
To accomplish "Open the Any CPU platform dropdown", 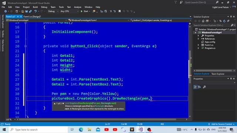I will 70,11.
